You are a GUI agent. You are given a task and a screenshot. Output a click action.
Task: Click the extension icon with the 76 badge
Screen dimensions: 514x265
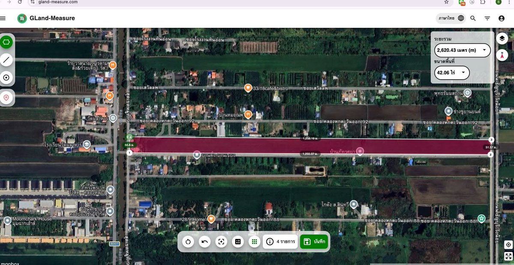coord(462,2)
